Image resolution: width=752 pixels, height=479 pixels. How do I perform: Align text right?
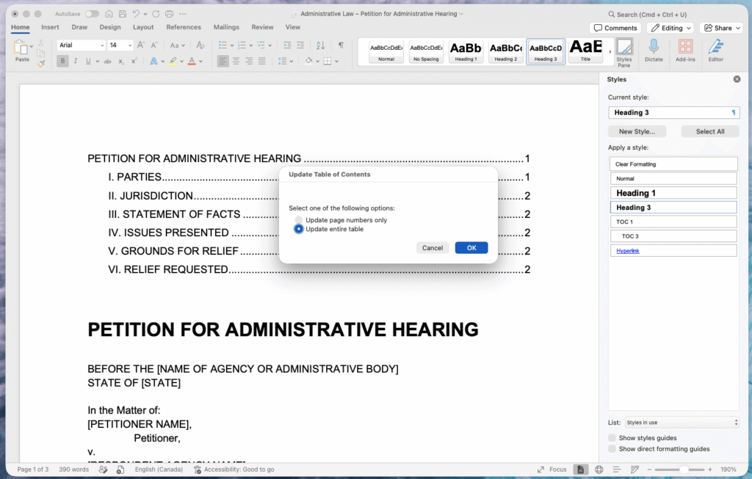coord(249,61)
